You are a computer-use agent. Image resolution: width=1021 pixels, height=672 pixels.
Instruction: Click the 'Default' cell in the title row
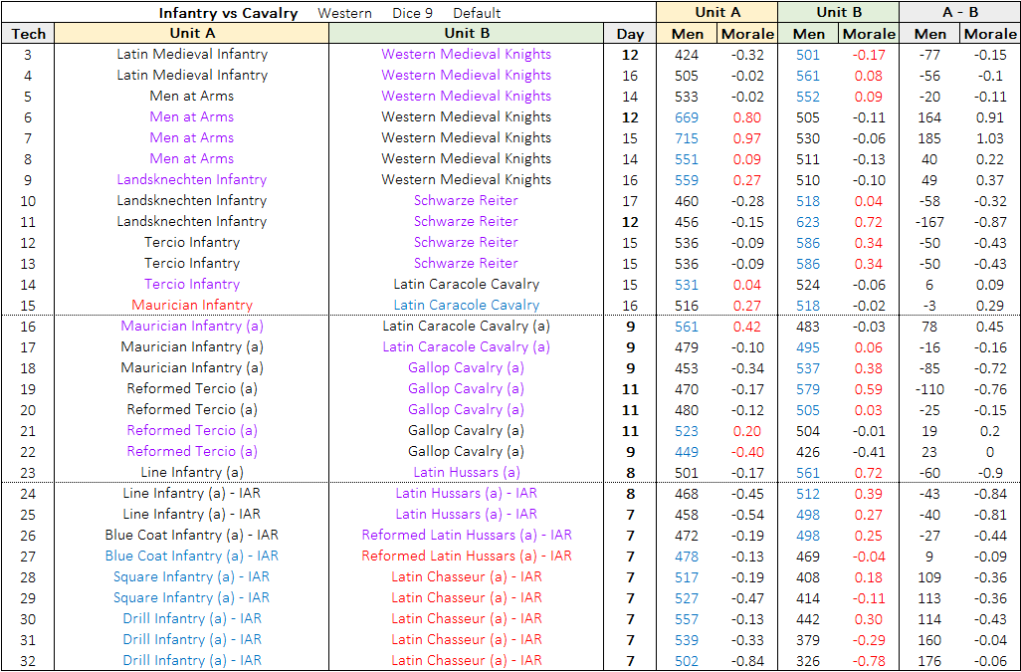[477, 13]
